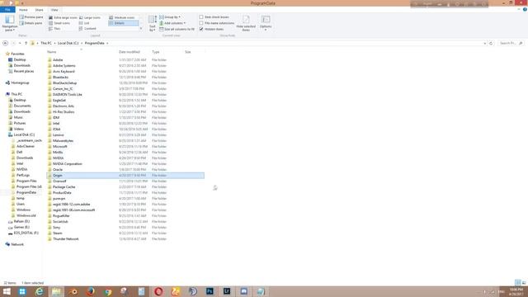528x297 pixels.
Task: Sort by Date modified column header
Action: (130, 52)
